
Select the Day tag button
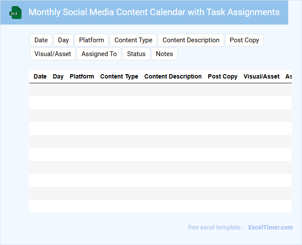pos(63,40)
